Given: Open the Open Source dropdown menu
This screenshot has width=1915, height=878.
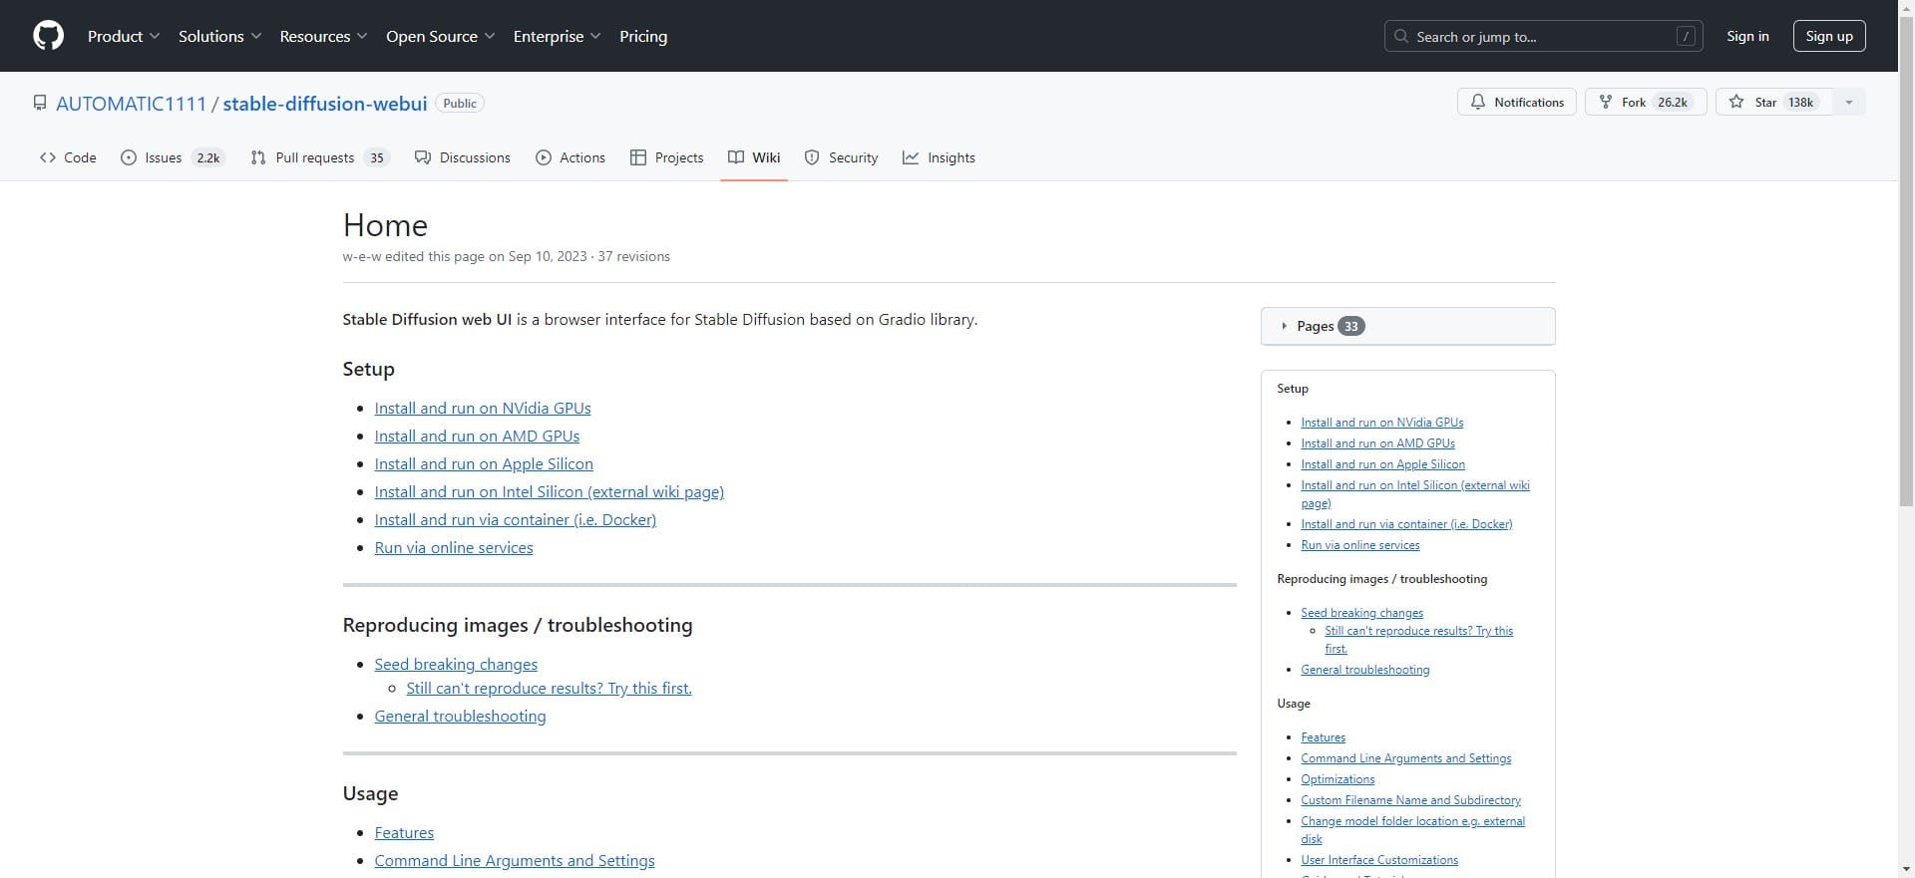Looking at the screenshot, I should pyautogui.click(x=440, y=36).
